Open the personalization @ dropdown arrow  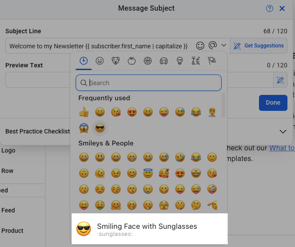[x=224, y=46]
